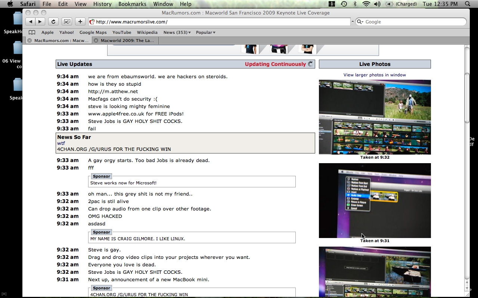Close the MacRumors.com tab
478x298 pixels.
point(29,41)
